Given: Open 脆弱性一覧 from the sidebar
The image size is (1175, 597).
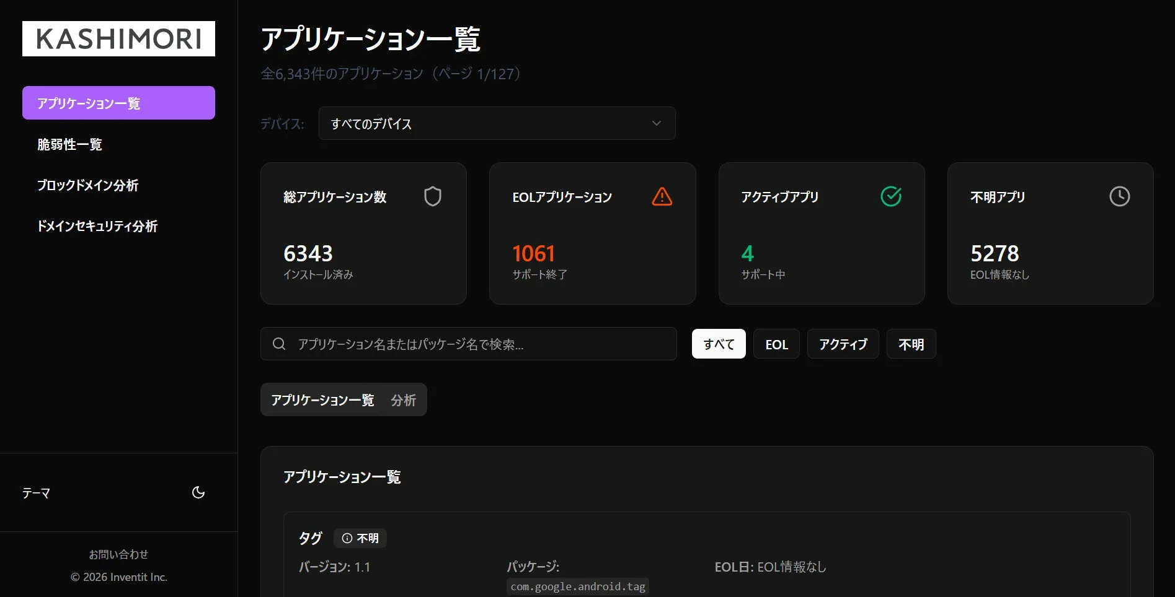Looking at the screenshot, I should click(69, 144).
